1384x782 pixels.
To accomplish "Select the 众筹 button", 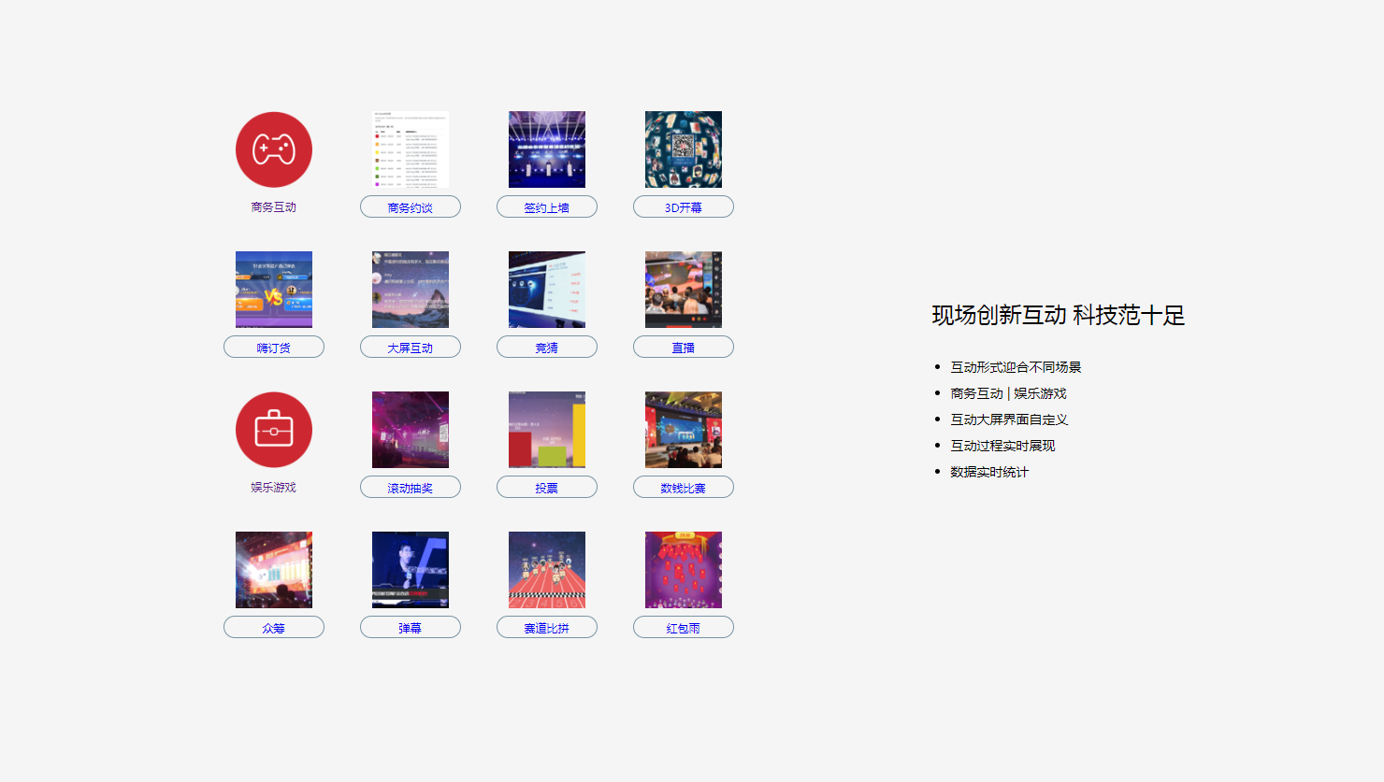I will click(274, 628).
